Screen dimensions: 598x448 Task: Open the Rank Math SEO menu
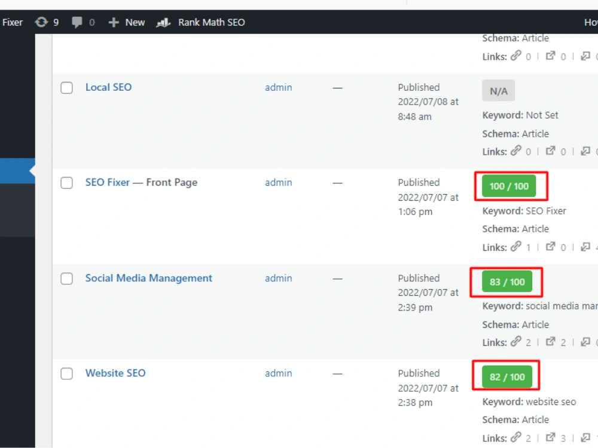click(x=200, y=22)
